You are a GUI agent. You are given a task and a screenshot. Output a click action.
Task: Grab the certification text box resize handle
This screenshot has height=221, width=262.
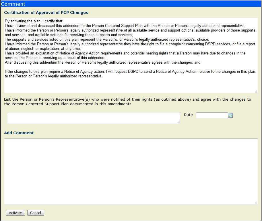click(256, 91)
